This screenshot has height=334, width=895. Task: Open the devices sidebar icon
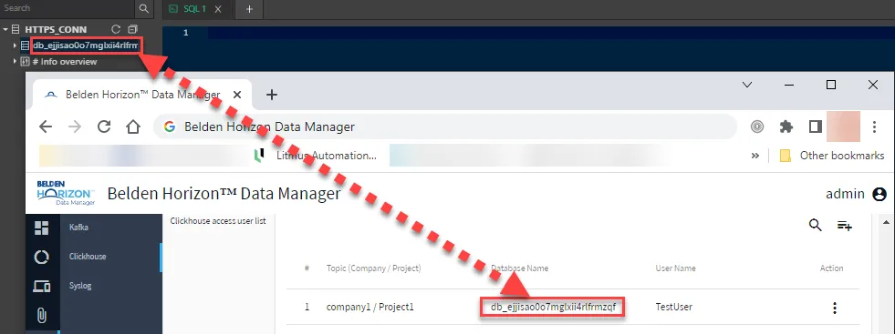pyautogui.click(x=42, y=287)
